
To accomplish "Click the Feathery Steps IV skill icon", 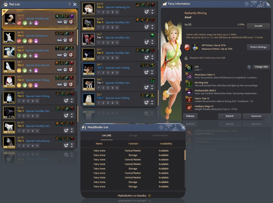I will (189, 107).
